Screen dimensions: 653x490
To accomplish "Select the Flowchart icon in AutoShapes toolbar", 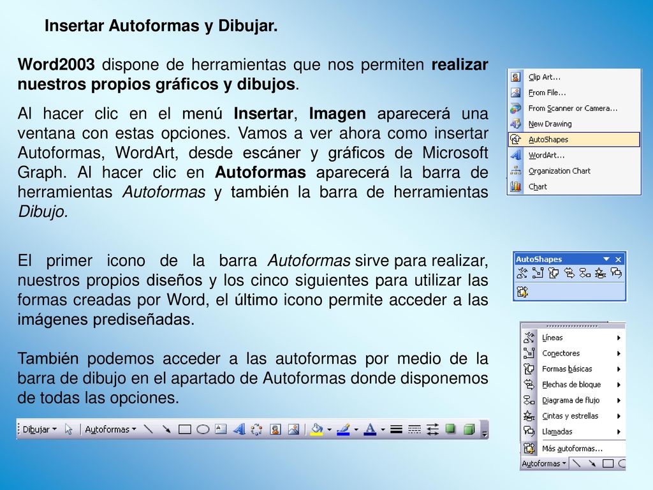I will (x=585, y=273).
